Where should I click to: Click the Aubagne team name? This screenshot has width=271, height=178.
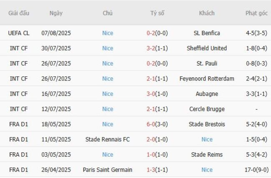(x=207, y=94)
